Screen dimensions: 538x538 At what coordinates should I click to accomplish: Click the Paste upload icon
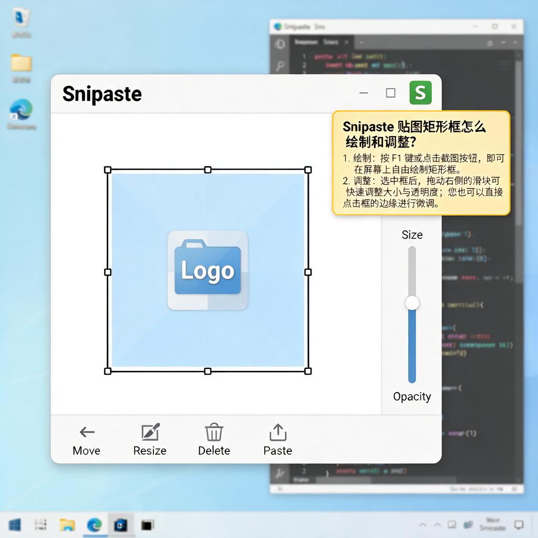point(278,432)
